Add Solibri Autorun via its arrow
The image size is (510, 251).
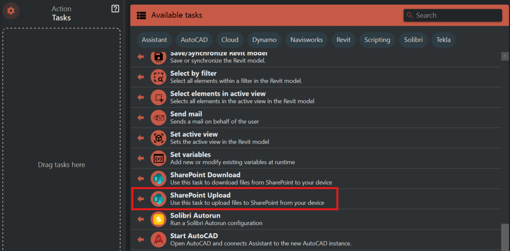[x=141, y=219]
